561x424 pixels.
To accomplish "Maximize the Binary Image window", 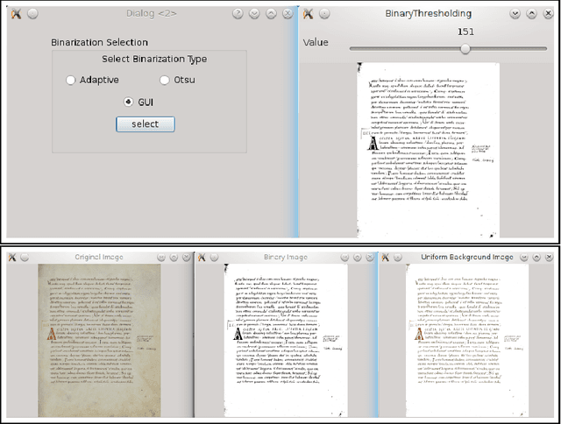I will point(357,258).
